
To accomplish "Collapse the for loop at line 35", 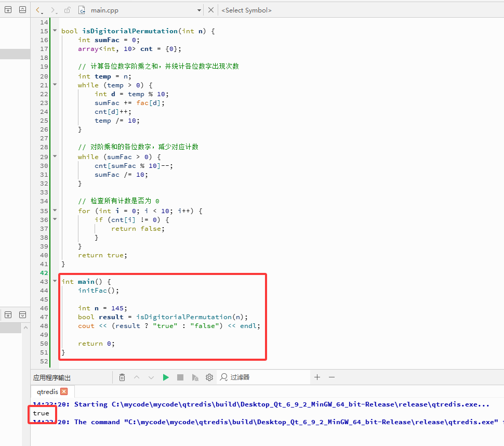I will click(55, 211).
